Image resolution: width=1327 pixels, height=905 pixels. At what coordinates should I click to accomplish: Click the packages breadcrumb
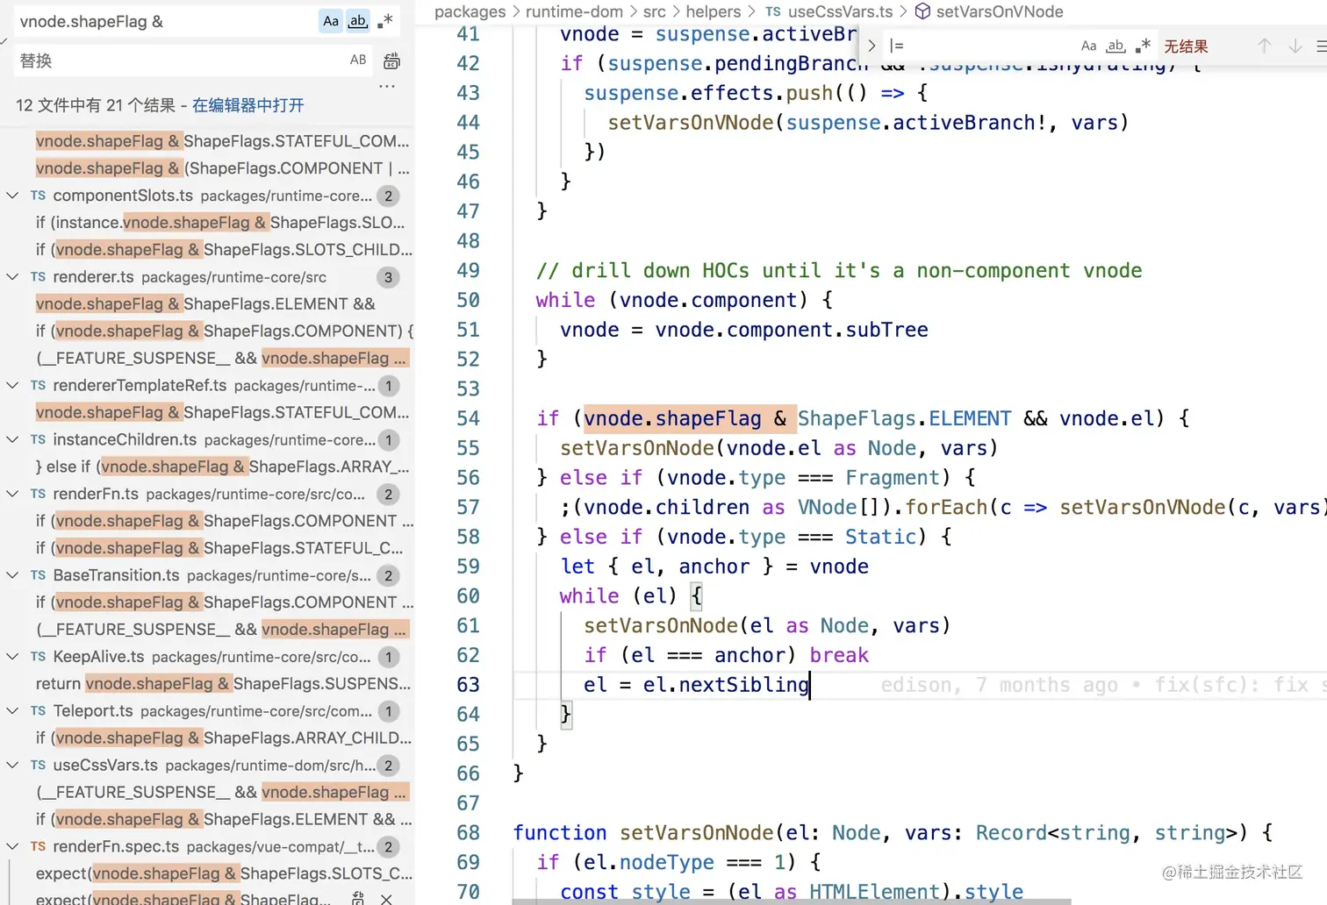point(470,11)
